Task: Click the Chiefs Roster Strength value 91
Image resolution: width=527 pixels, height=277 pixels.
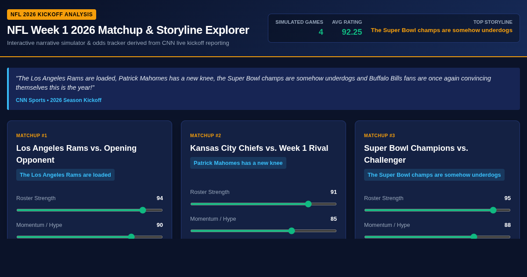Action: (334, 192)
